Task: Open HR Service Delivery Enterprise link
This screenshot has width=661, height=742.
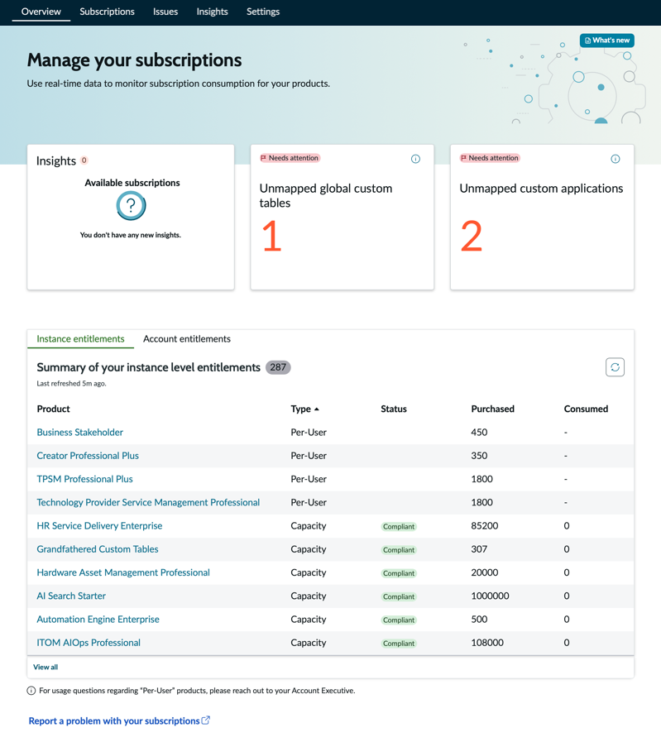Action: pyautogui.click(x=99, y=526)
